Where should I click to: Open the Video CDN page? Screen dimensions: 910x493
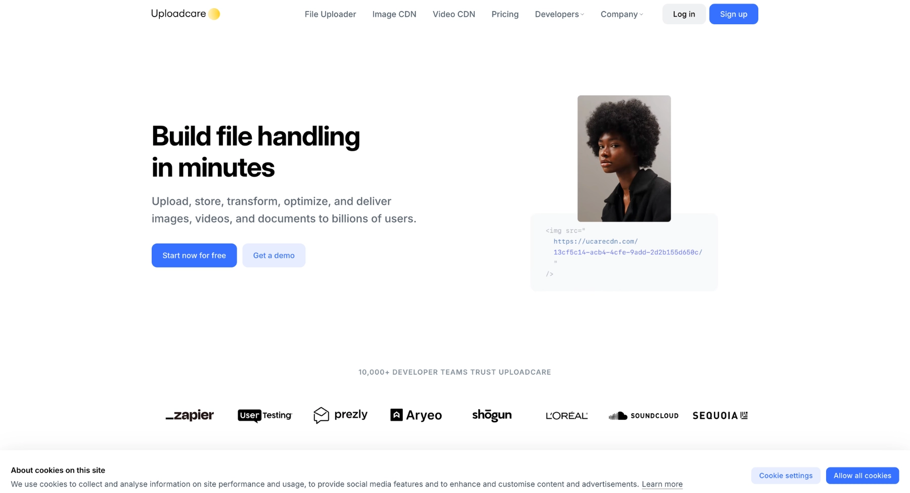point(454,14)
